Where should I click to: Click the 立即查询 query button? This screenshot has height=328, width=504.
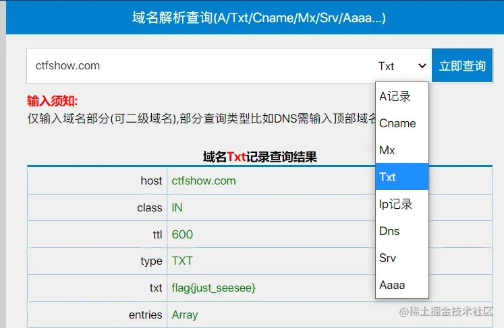pos(462,65)
